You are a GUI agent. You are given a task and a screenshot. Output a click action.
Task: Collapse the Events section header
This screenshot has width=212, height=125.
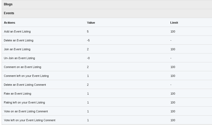tap(9, 13)
